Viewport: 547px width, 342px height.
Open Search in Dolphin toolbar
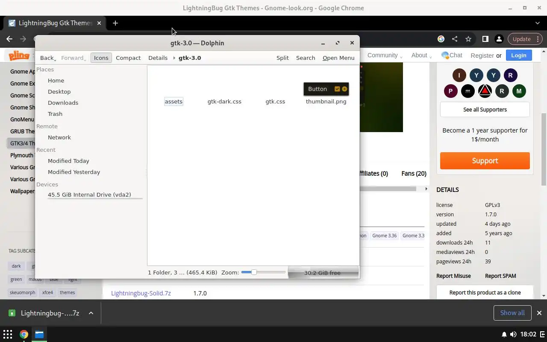[306, 58]
